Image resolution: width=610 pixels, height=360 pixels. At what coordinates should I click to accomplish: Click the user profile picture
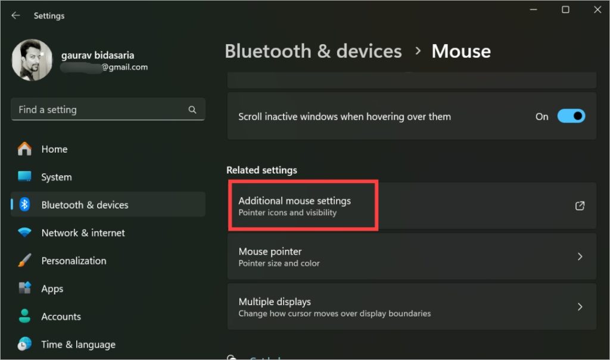pos(32,60)
